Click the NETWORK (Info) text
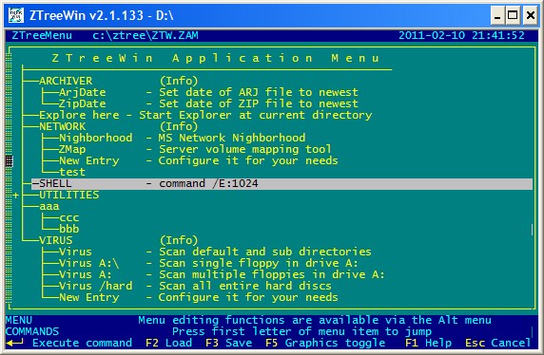Image resolution: width=544 pixels, height=355 pixels. tap(179, 126)
